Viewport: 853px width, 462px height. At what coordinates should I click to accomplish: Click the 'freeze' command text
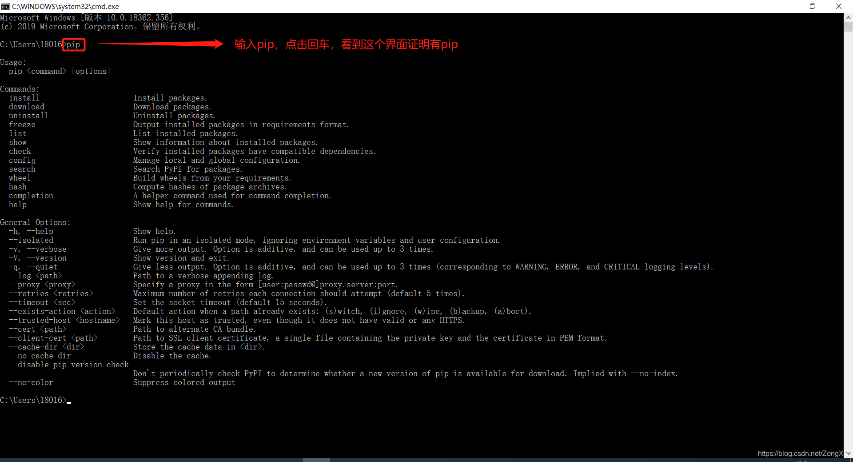click(22, 125)
